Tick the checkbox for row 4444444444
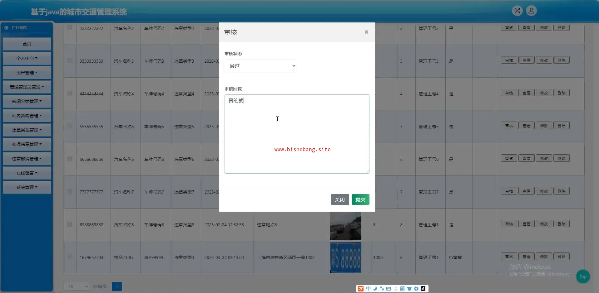The height and width of the screenshot is (293, 599). point(70,93)
